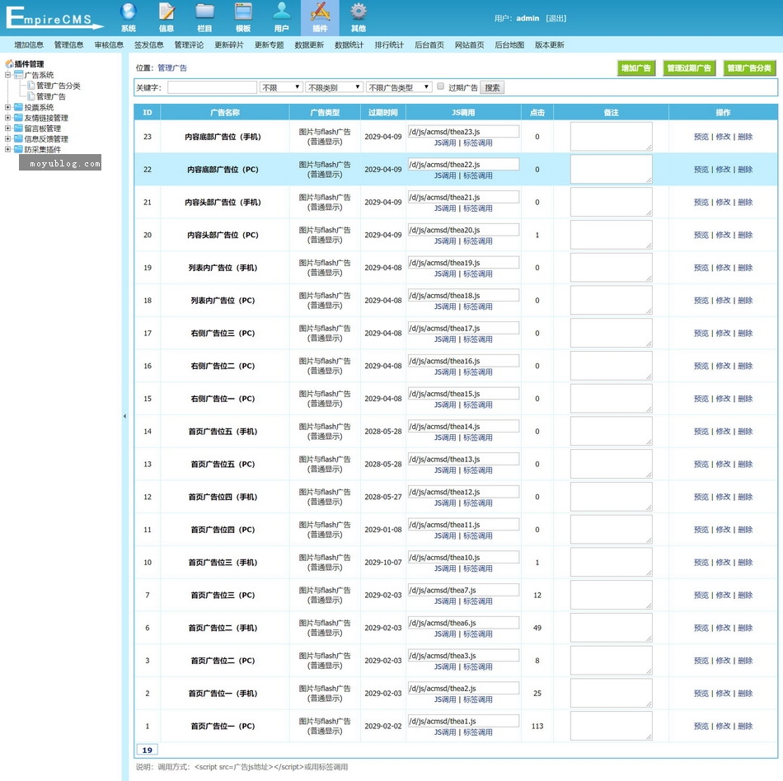
Task: Click the ad name 列表内广告位（手机）
Action: [223, 268]
